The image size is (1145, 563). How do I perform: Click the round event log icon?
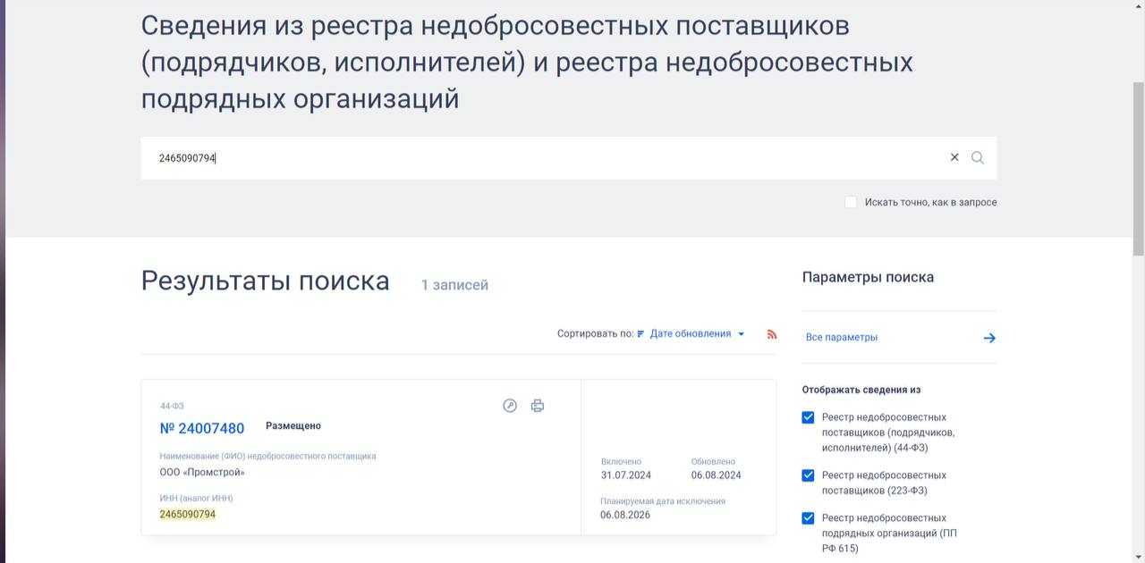(510, 406)
